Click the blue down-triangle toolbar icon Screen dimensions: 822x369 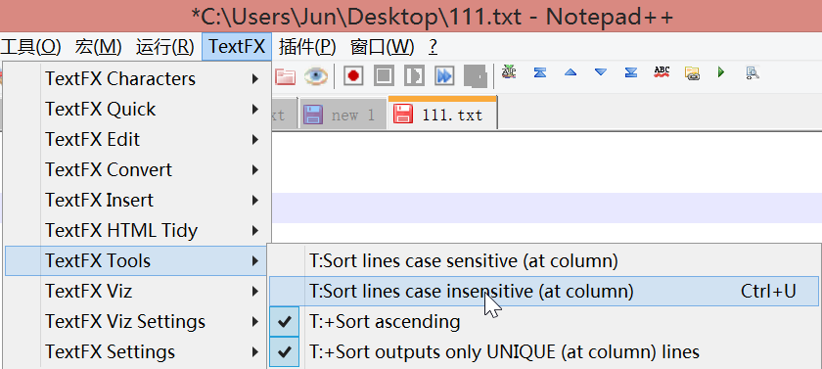coord(601,72)
